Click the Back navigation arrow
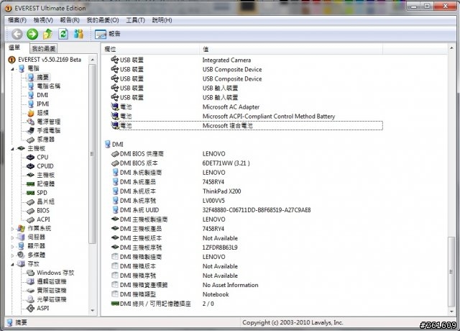This screenshot has width=460, height=331. [17, 34]
